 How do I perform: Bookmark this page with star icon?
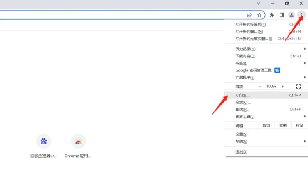(259, 15)
